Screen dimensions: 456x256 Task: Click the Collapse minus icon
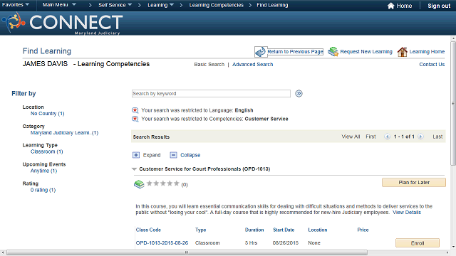click(173, 155)
